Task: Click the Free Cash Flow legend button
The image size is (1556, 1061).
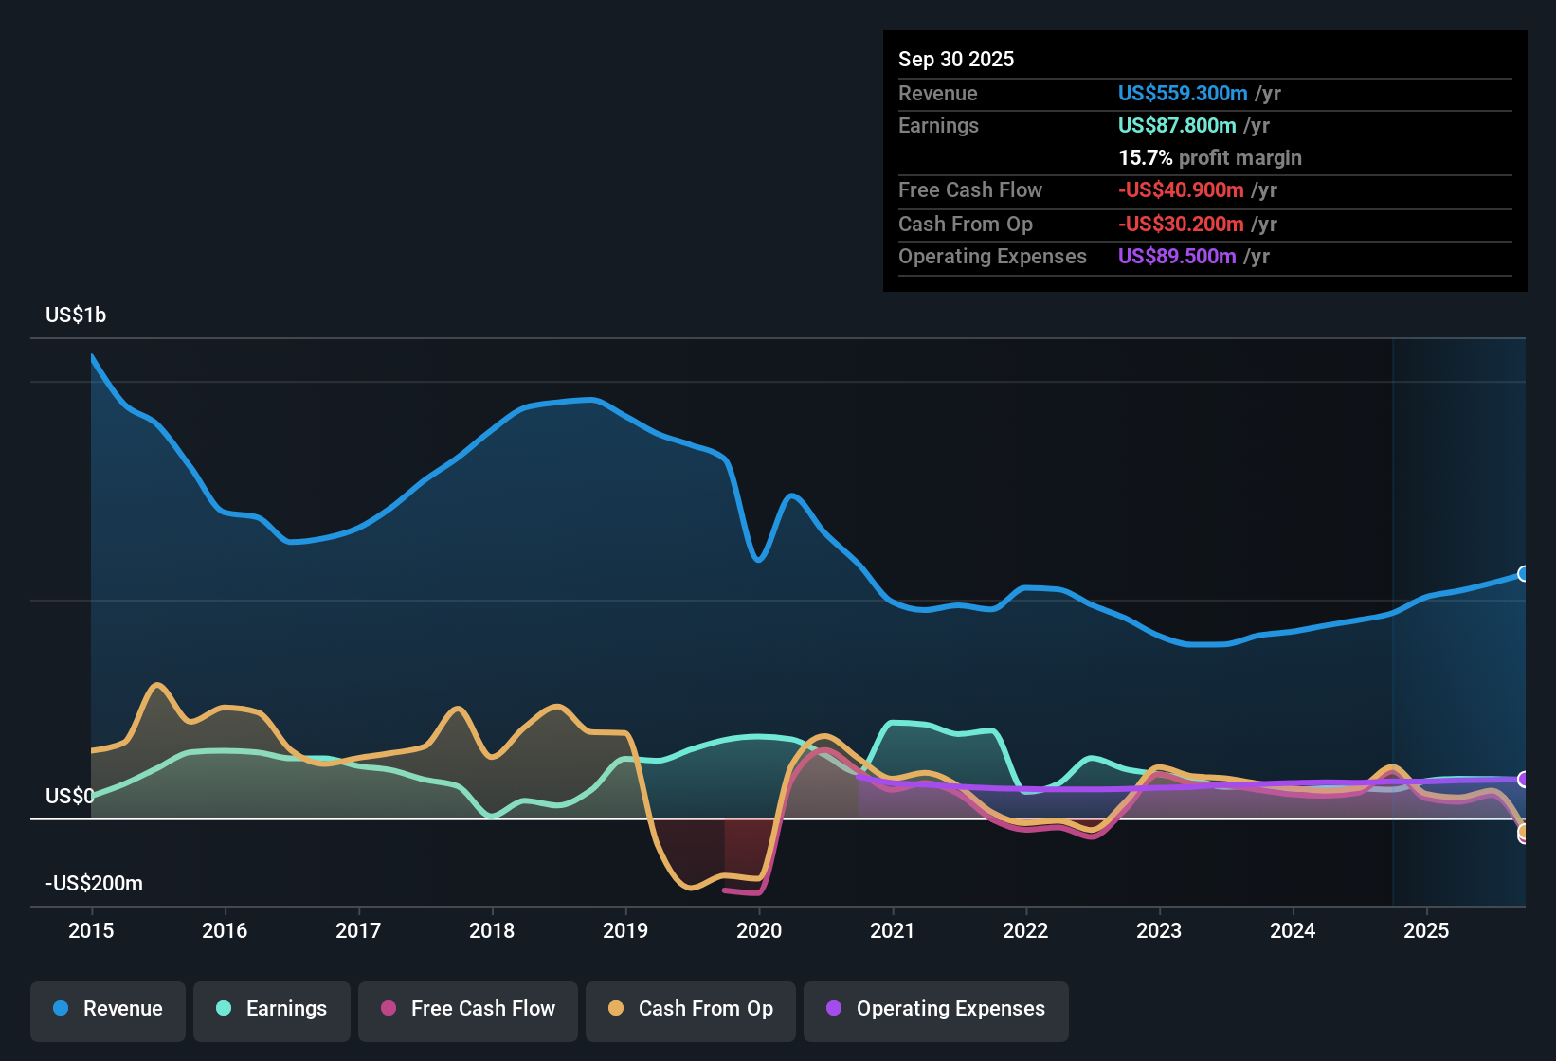Action: [x=467, y=1009]
